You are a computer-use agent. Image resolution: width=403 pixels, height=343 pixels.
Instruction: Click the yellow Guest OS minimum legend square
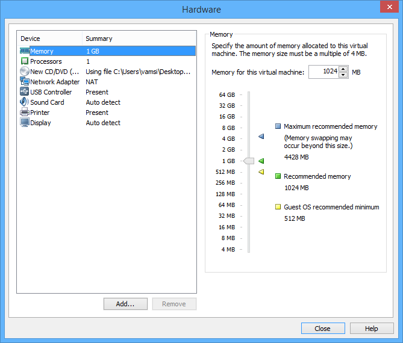(x=278, y=206)
